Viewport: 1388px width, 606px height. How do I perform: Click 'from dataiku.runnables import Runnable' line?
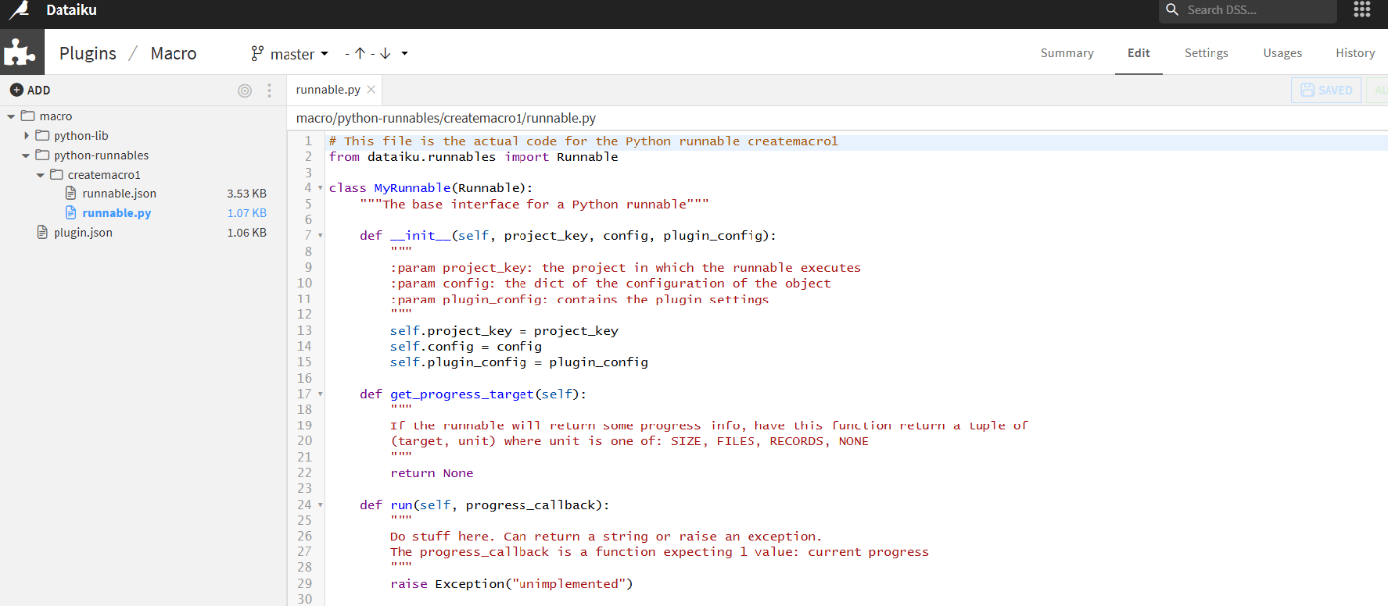[x=474, y=157]
